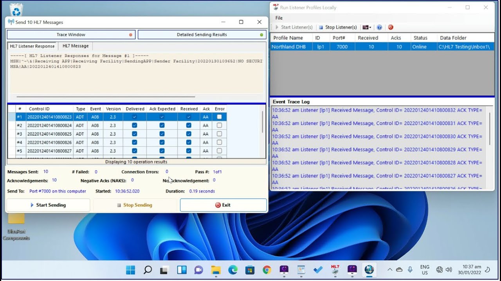This screenshot has height=281, width=501.
Task: Launch Google Chrome from the taskbar
Action: (x=267, y=270)
